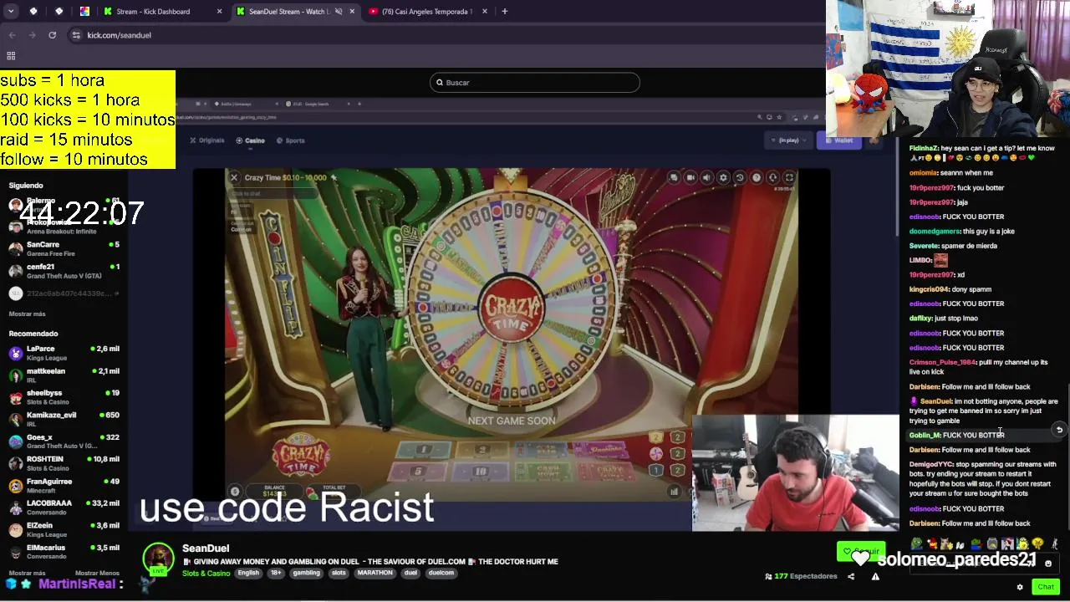Select the Sports tab in streamed site
The image size is (1070, 602).
click(x=291, y=140)
